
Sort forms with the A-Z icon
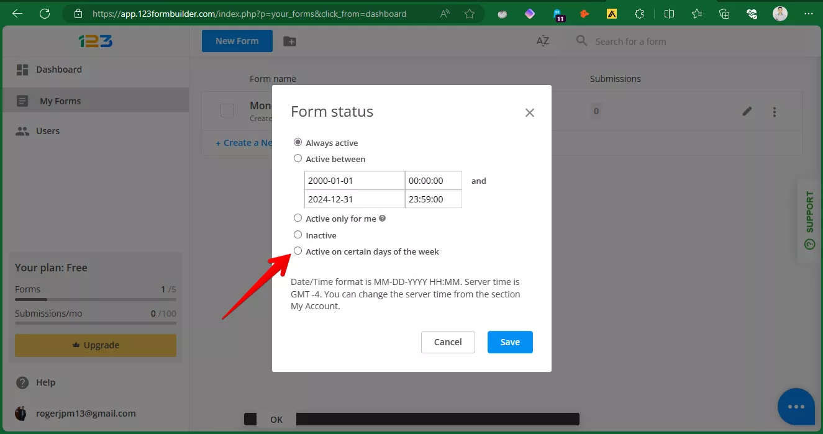click(x=542, y=41)
